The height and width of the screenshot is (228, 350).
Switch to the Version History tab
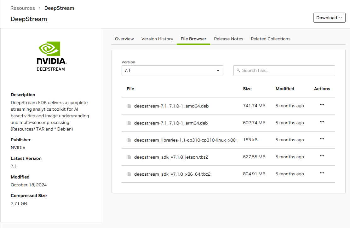click(x=157, y=39)
